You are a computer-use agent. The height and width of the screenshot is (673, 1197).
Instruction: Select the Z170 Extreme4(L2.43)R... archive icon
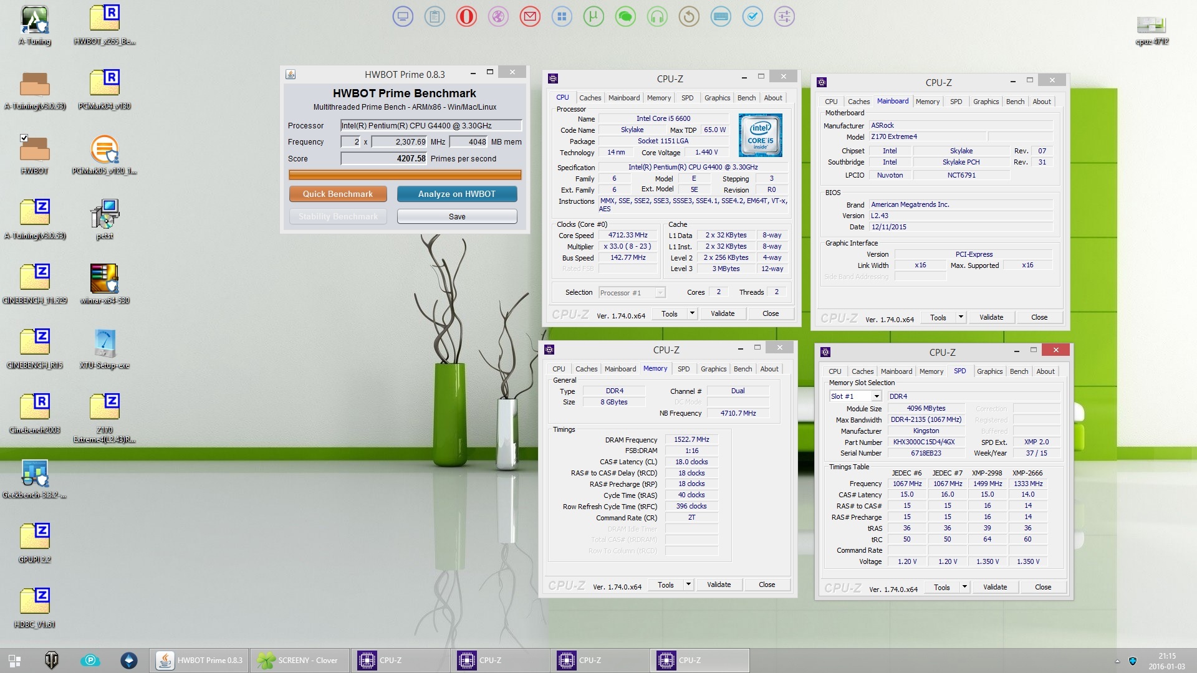click(105, 418)
